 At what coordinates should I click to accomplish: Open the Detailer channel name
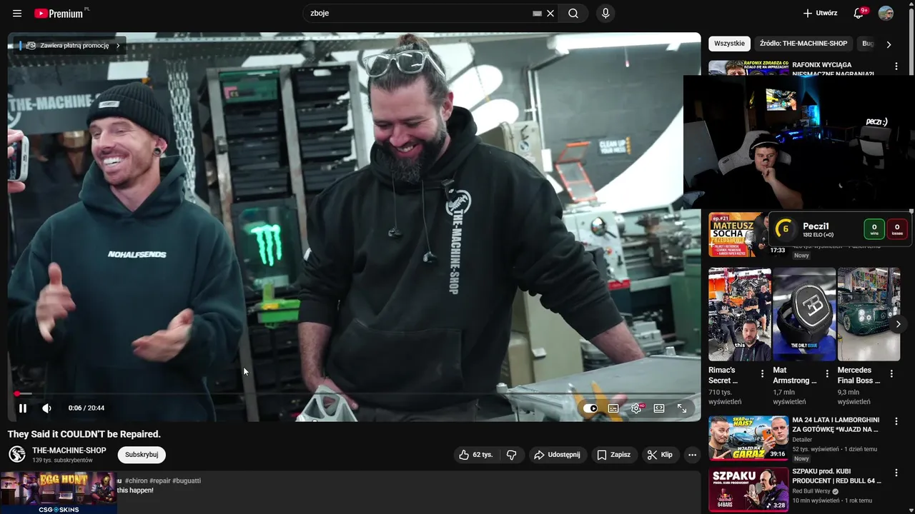click(802, 440)
